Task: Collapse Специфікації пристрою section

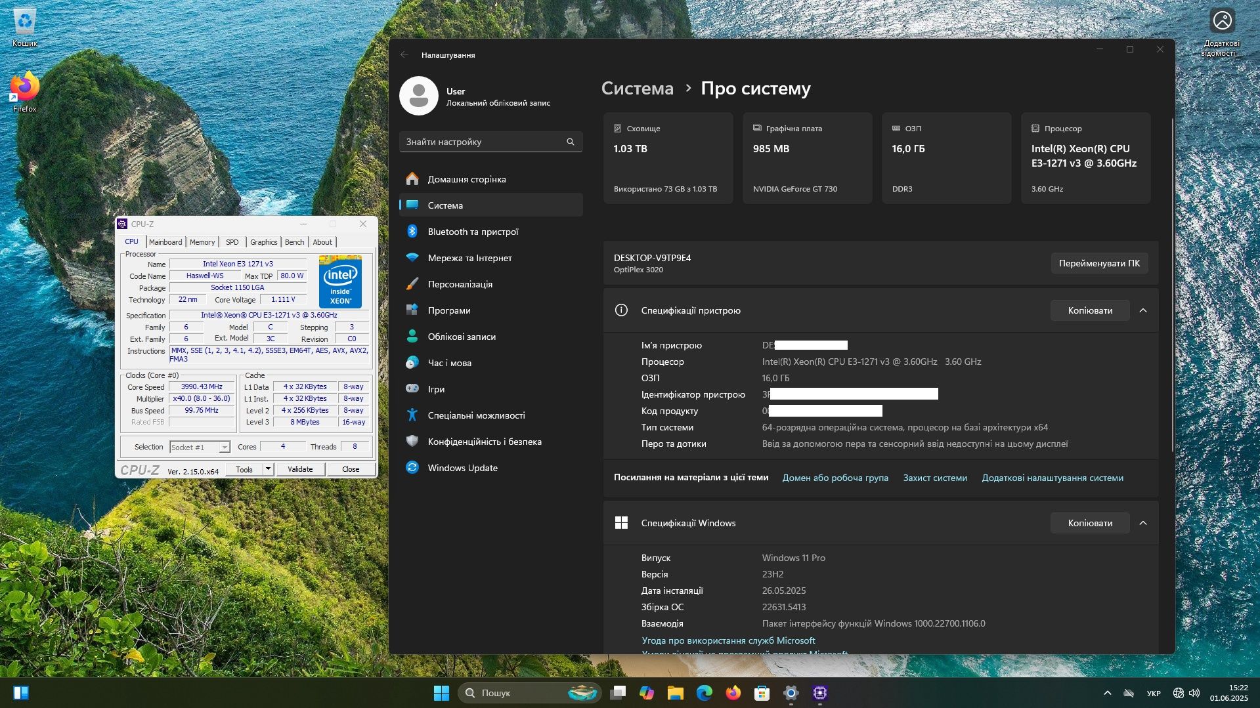Action: coord(1143,310)
